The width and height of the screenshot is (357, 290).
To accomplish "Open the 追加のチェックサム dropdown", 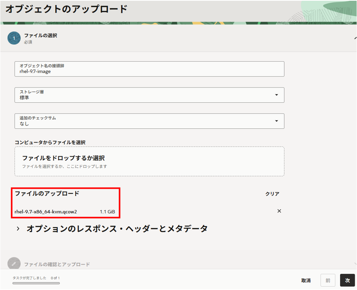I will [x=149, y=121].
